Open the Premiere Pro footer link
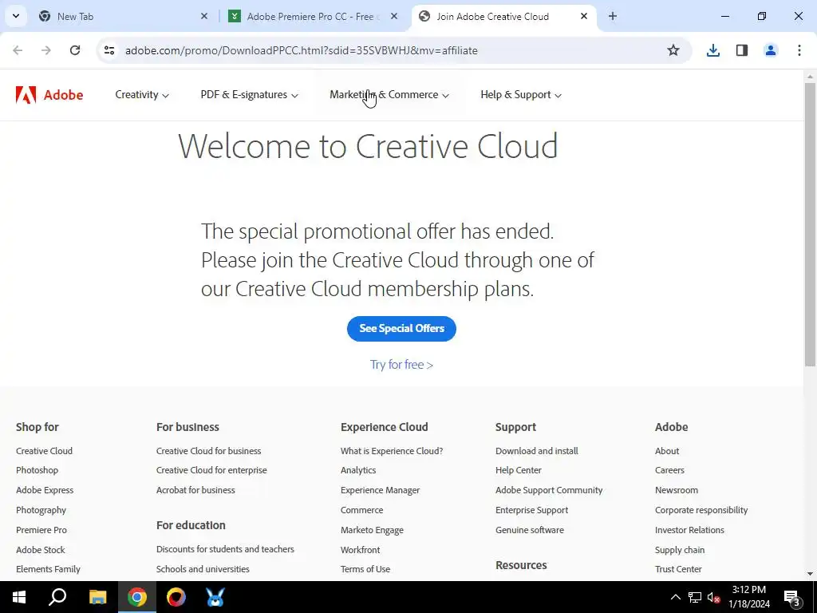This screenshot has height=613, width=817. 41,530
